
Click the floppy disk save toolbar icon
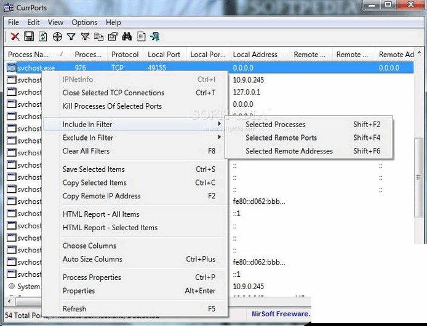pos(29,36)
